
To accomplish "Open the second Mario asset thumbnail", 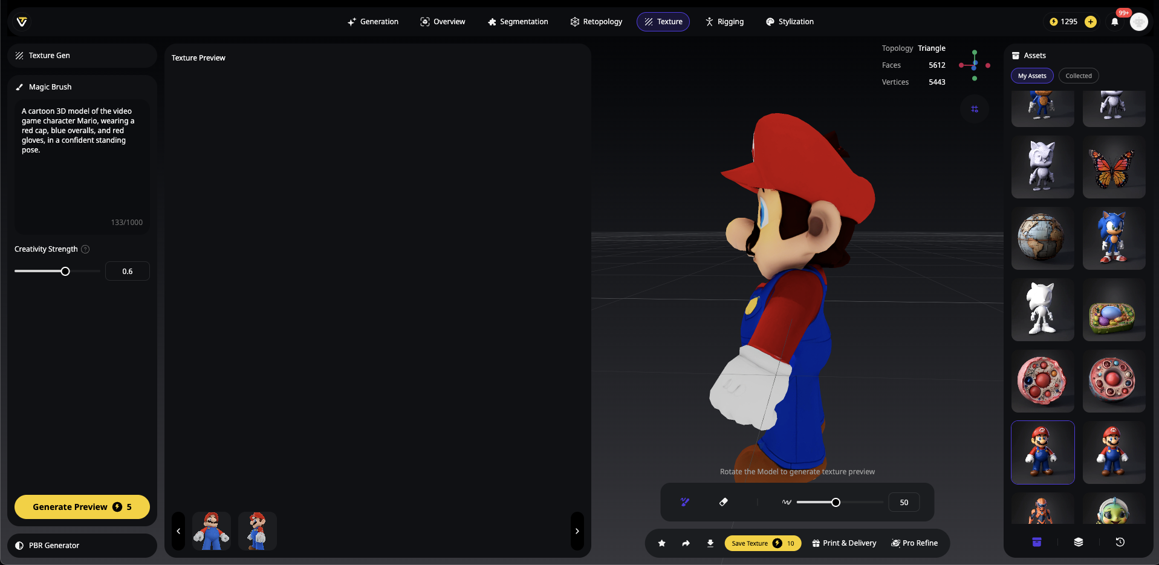I will coord(1114,452).
